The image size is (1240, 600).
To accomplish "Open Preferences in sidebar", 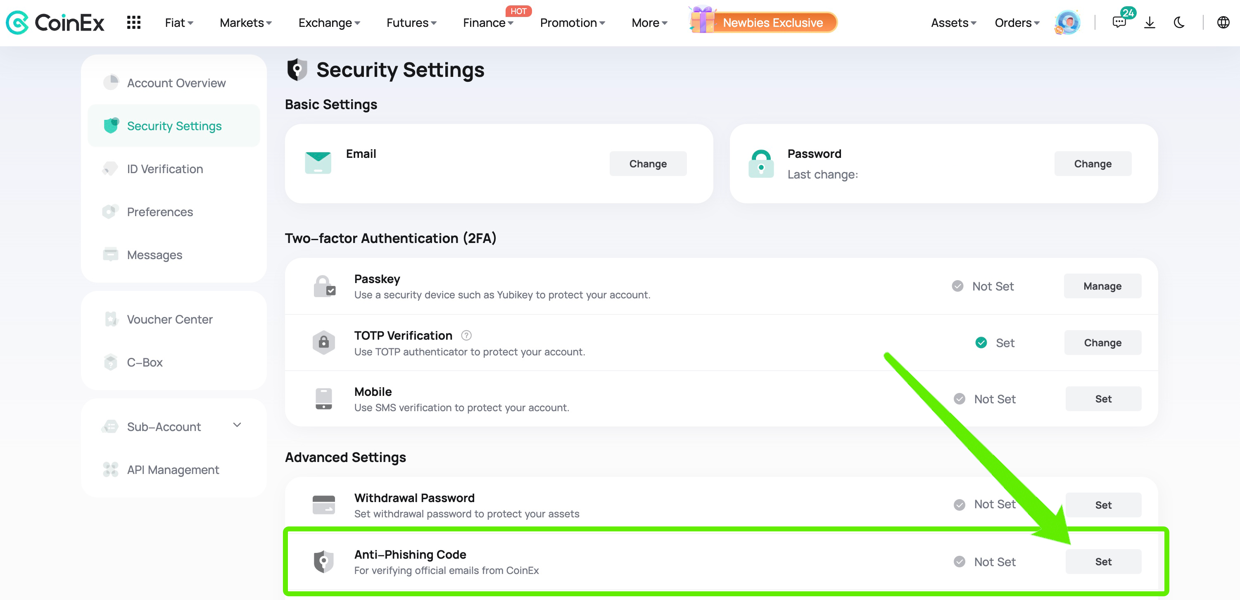I will pyautogui.click(x=174, y=212).
